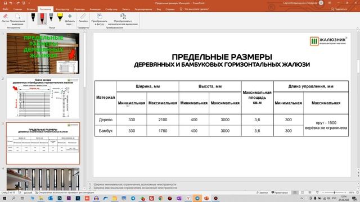
Task: Choose the Lasso freeform selection tool
Action: (x=17, y=19)
